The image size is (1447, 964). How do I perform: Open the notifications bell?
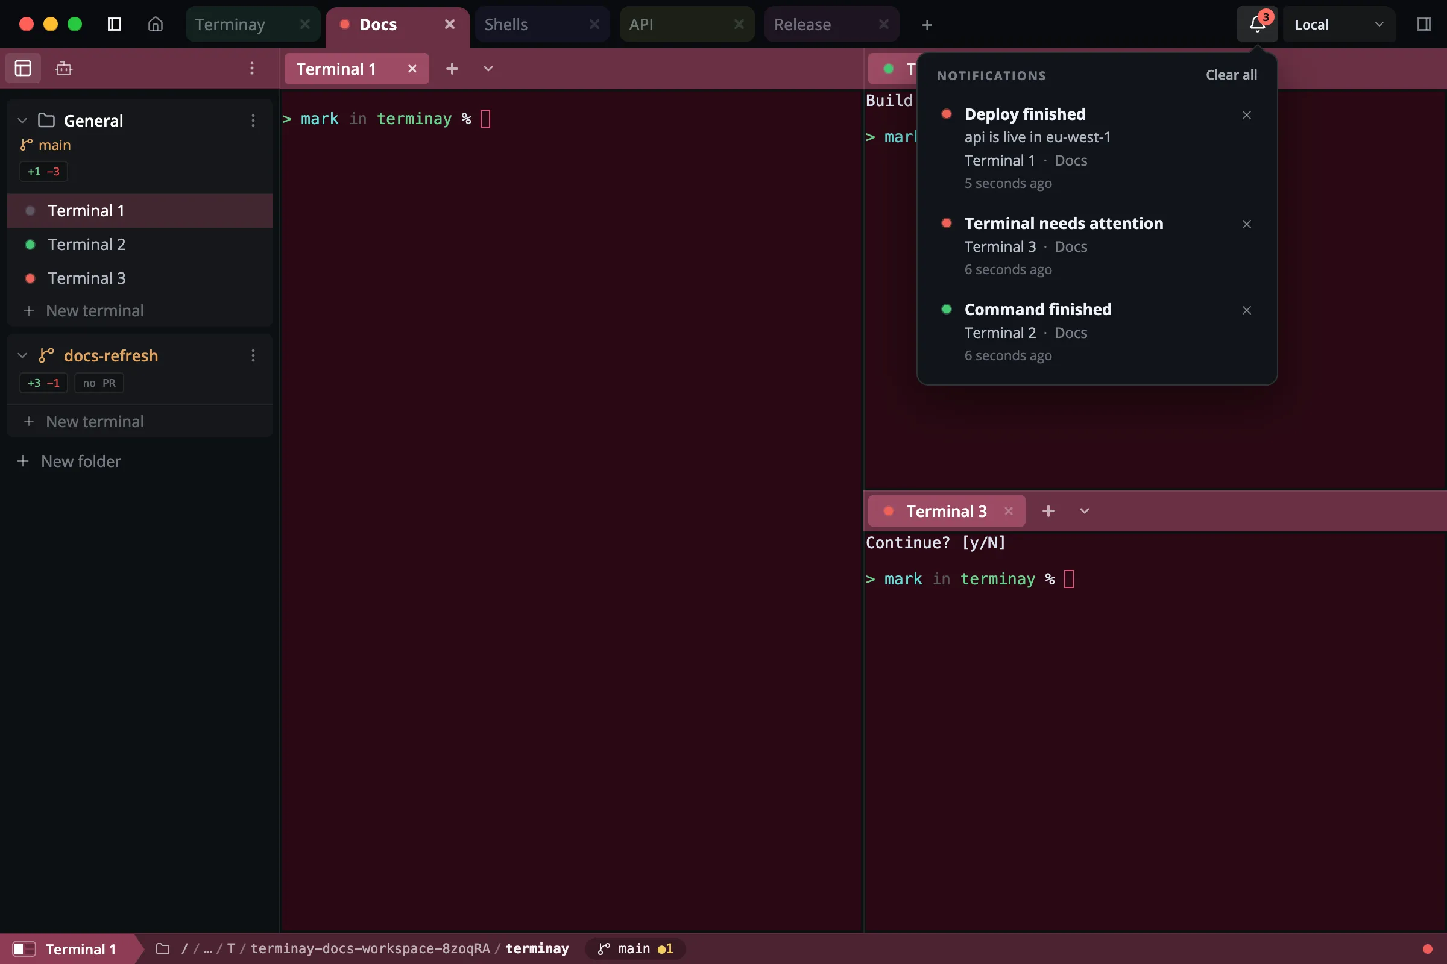(x=1257, y=24)
